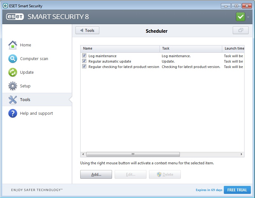This screenshot has width=255, height=198.
Task: Click the green Update arrows icon
Action: [13, 72]
